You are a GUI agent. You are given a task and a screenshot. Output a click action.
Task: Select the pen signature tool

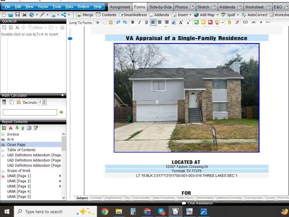[42, 15]
